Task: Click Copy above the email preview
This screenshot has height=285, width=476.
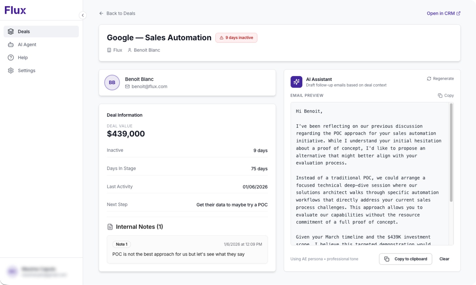Action: point(446,96)
